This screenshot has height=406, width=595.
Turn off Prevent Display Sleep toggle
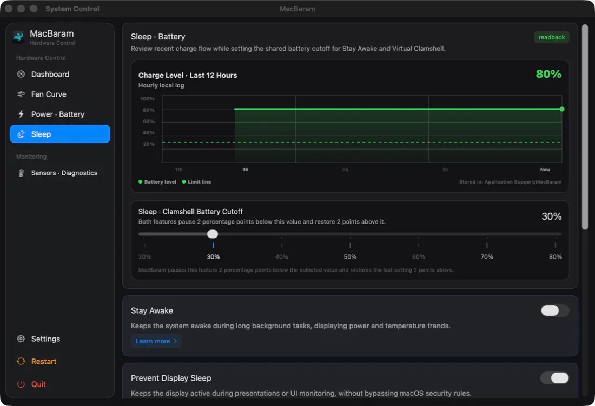(555, 378)
